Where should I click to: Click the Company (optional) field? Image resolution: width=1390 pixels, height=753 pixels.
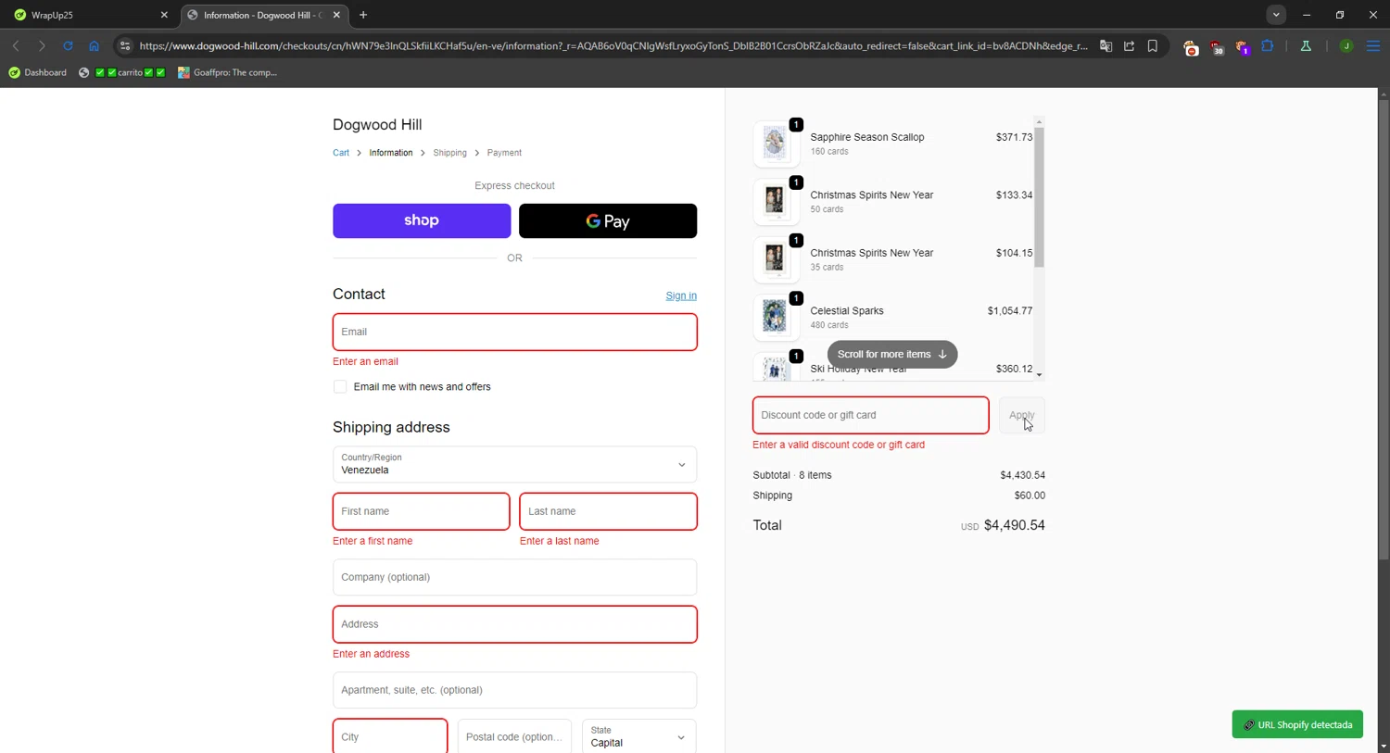click(x=514, y=577)
